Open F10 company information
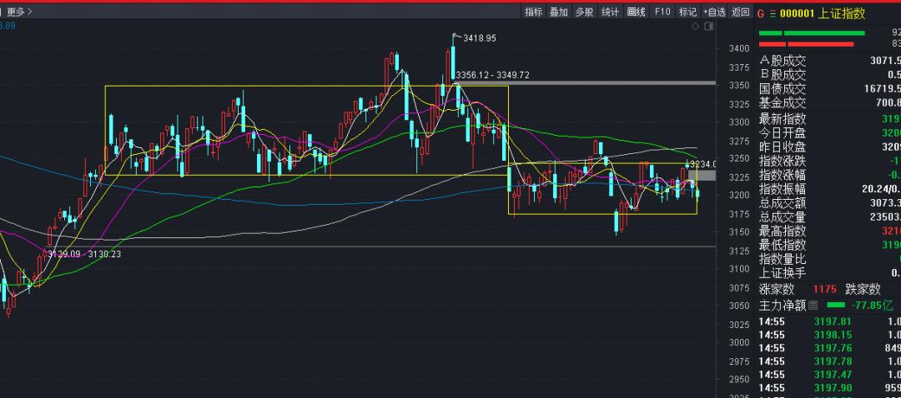Screen dimensions: 901x398 click(x=662, y=12)
